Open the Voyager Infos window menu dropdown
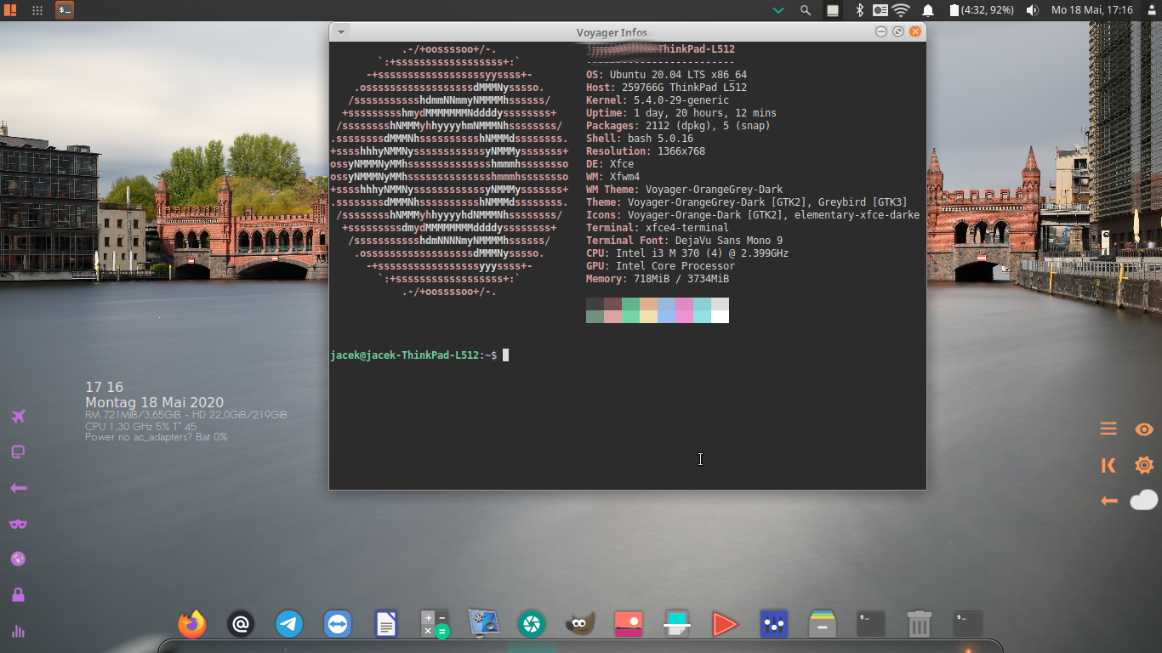The width and height of the screenshot is (1162, 653). 340,31
